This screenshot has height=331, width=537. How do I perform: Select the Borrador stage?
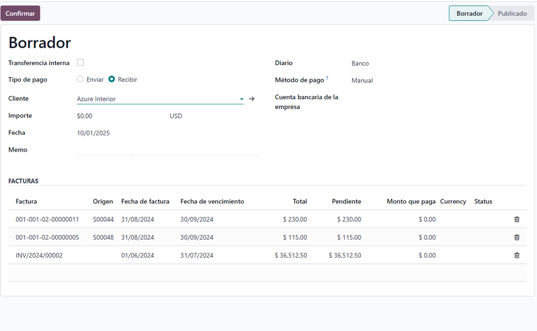pos(469,13)
